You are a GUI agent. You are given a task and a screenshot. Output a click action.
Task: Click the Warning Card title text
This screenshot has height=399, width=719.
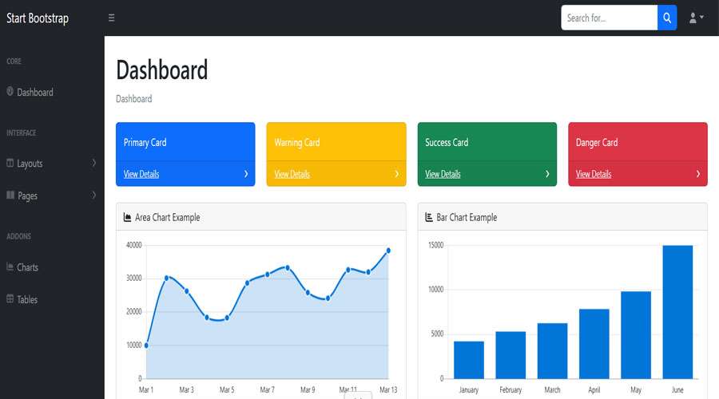click(296, 143)
